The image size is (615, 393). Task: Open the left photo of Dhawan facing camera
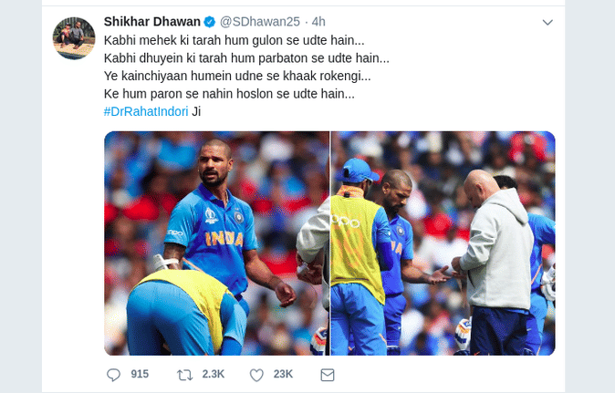coord(216,243)
